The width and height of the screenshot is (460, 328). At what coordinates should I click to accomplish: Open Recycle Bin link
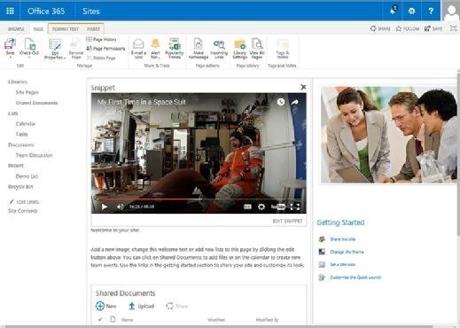20,187
